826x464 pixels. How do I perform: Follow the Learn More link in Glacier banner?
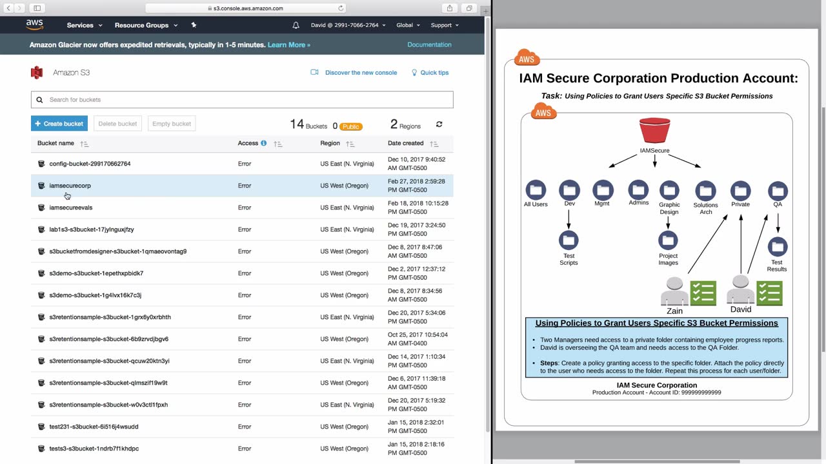pos(289,45)
